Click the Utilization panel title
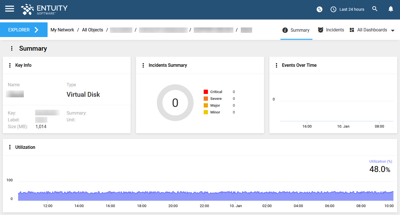The width and height of the screenshot is (400, 215). pos(25,147)
